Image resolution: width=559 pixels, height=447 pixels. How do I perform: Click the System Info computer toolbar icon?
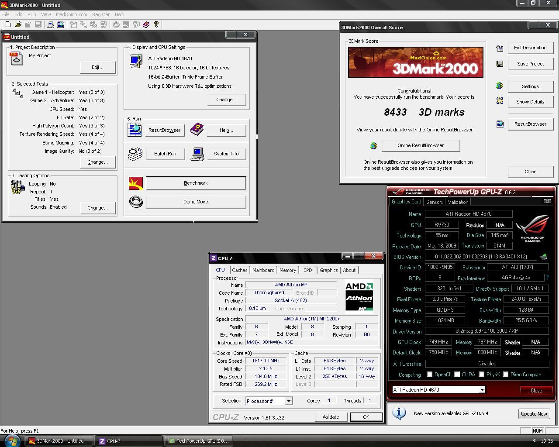click(x=51, y=25)
